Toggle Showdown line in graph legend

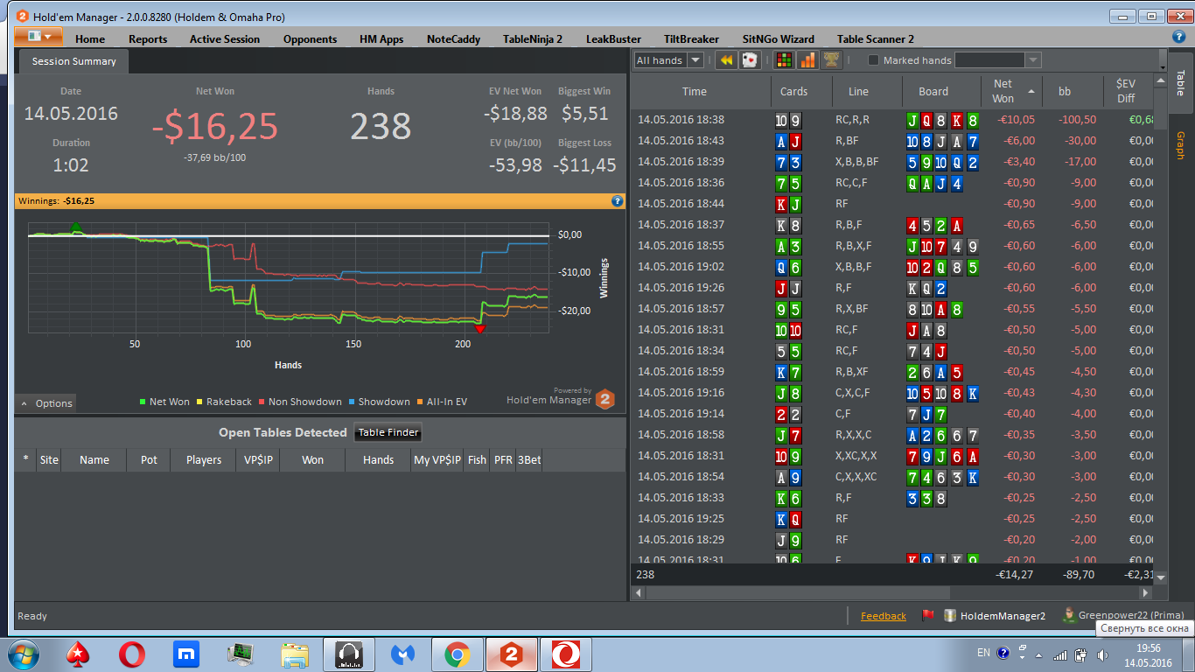pyautogui.click(x=378, y=402)
